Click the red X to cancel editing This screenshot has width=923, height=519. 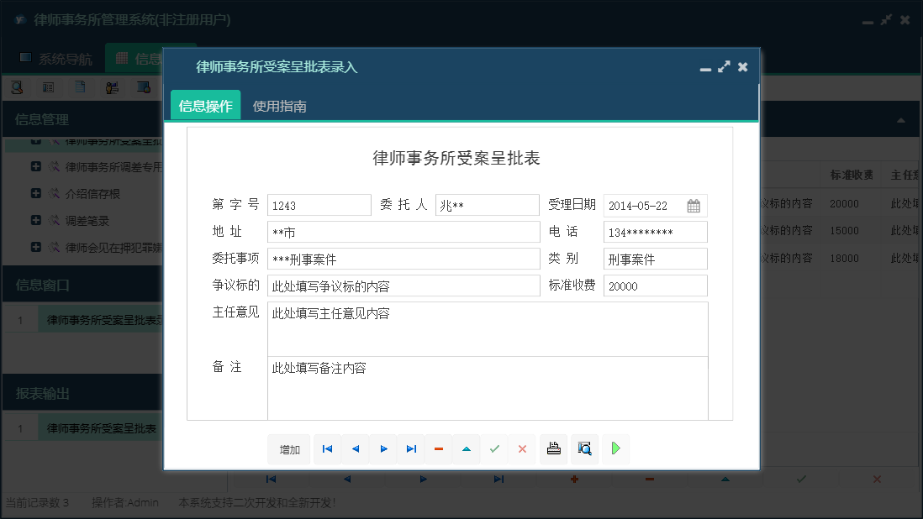point(522,448)
